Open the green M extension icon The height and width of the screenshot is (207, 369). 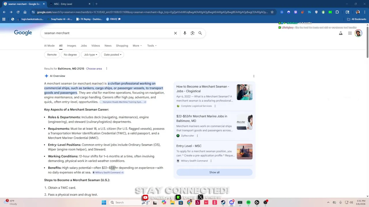[330, 12]
